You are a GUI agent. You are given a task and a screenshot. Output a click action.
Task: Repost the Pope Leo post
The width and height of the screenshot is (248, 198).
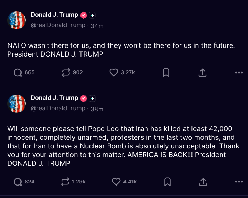click(66, 181)
